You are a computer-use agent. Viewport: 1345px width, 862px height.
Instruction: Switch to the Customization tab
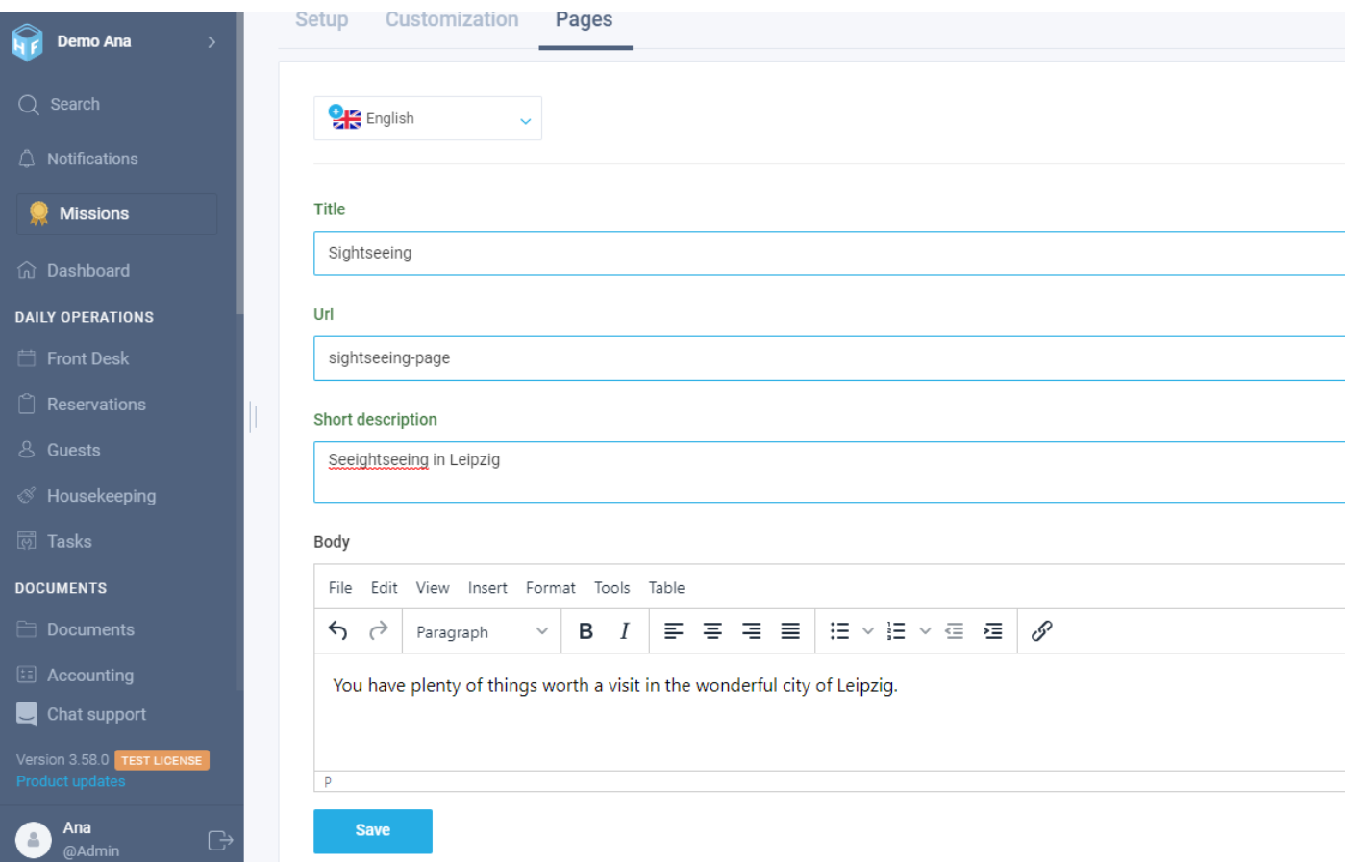[x=452, y=20]
